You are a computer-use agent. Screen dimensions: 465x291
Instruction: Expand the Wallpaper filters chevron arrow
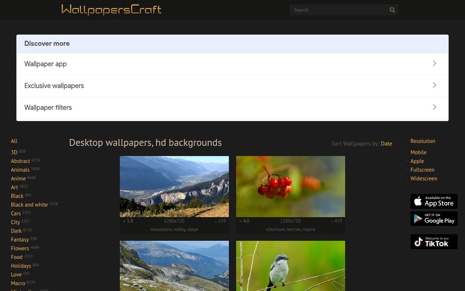click(434, 107)
